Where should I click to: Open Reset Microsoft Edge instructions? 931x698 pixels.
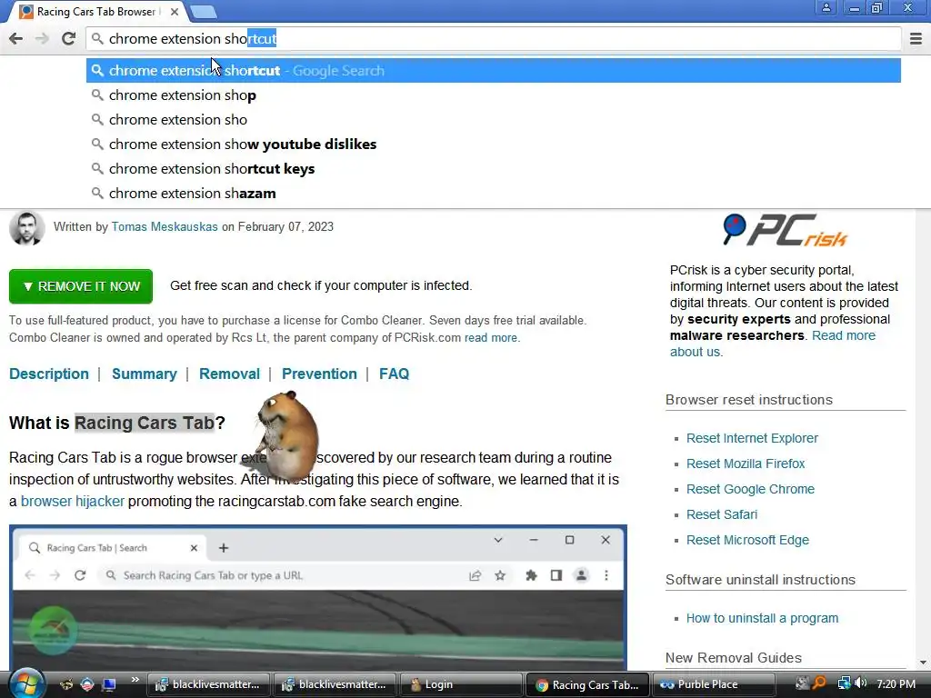point(747,540)
